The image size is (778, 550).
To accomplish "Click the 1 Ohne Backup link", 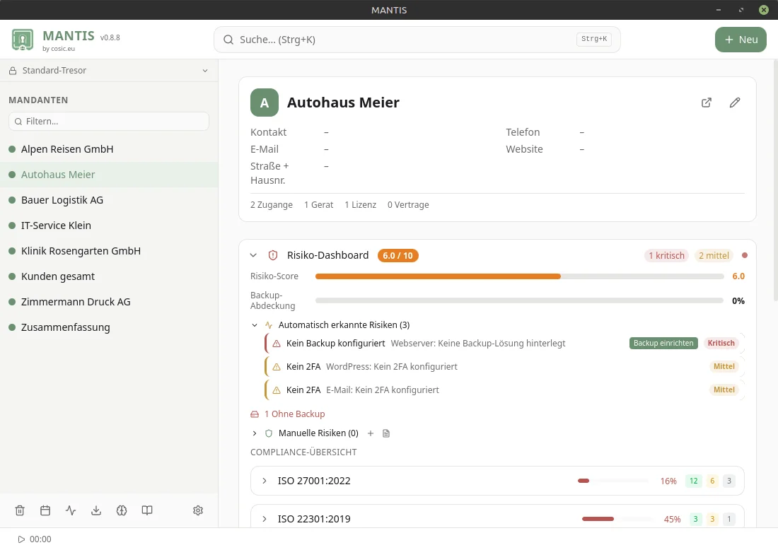I will coord(295,414).
